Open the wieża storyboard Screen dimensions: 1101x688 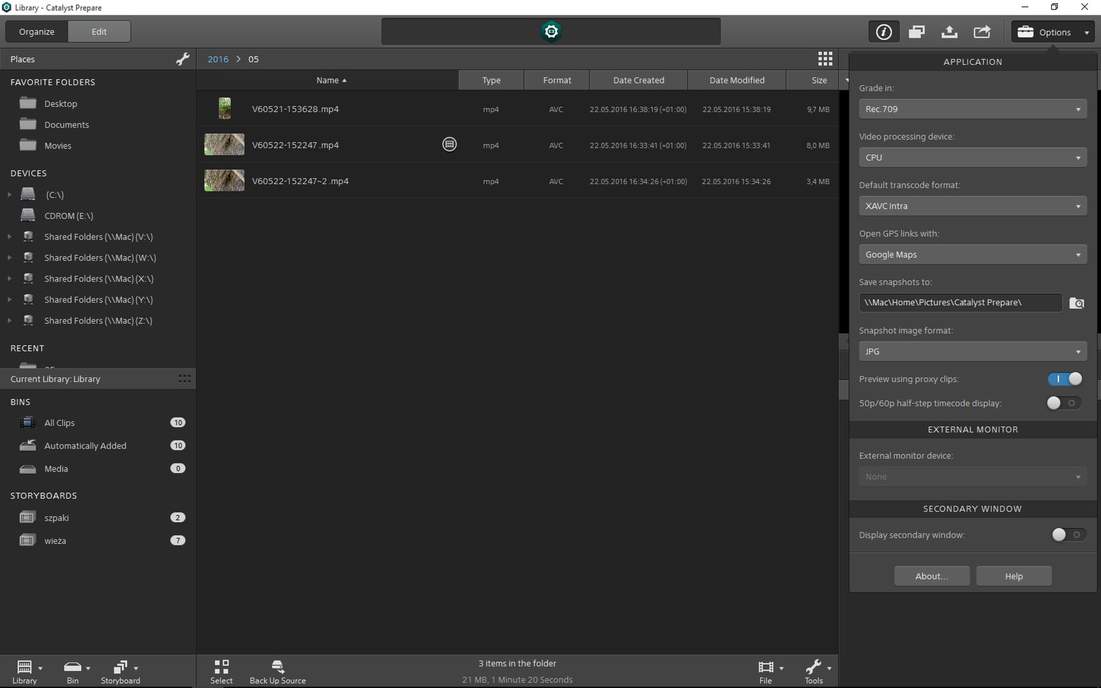pyautogui.click(x=98, y=540)
